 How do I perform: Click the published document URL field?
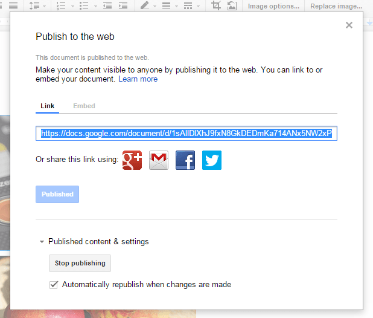[186, 134]
